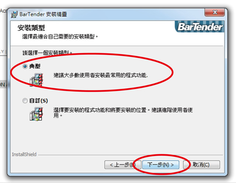Click the typical installation computer icon
236x183 pixels.
tap(37, 80)
